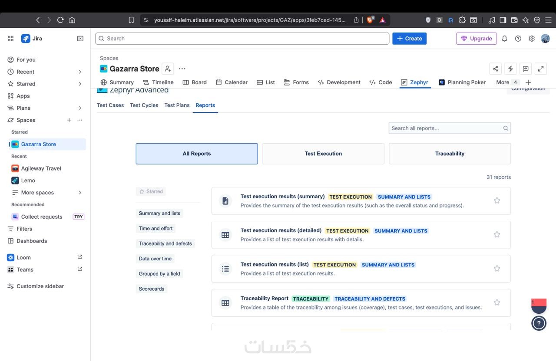556x361 pixels.
Task: Add a tab with the plus icon
Action: (528, 82)
